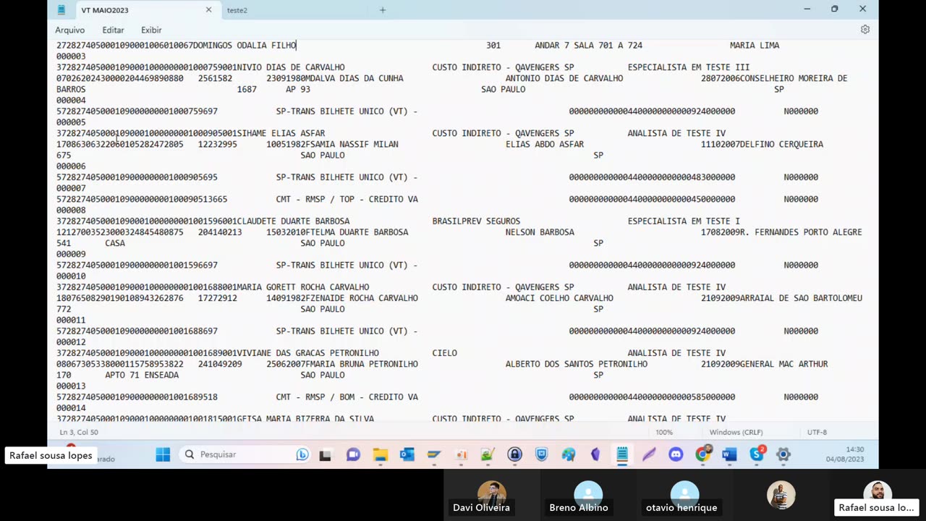Screen dimensions: 926x521
Task: Open Microsoft Word from taskbar
Action: click(x=729, y=454)
